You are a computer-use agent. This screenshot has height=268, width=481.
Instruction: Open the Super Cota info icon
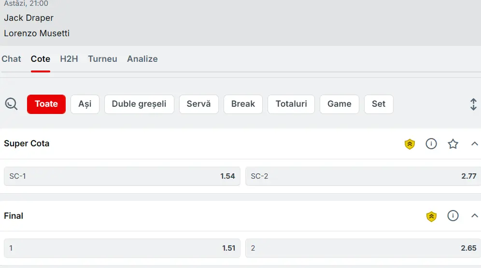431,143
